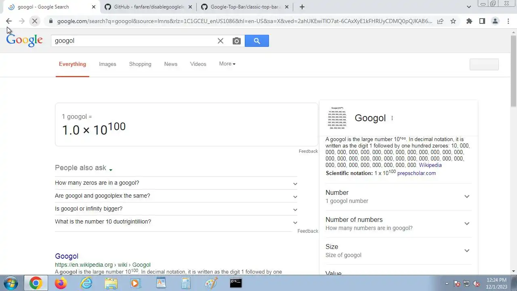
Task: Click the taskbar clock 12:24 PM
Action: click(x=496, y=283)
